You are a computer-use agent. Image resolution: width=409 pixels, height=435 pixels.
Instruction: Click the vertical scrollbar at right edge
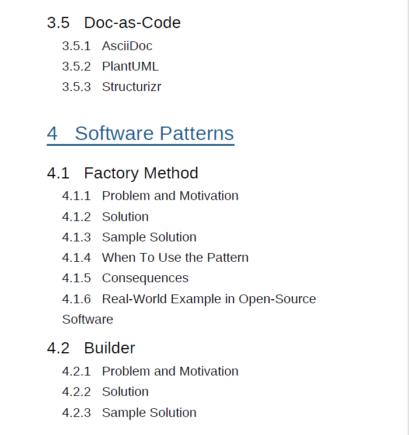tap(407, 218)
